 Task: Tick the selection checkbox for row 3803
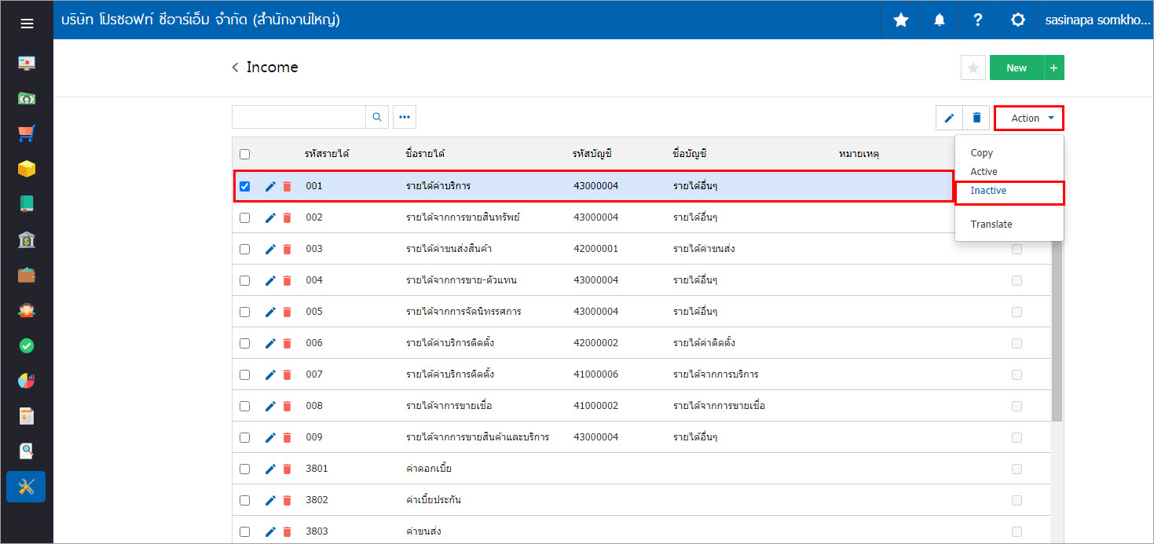(x=244, y=531)
